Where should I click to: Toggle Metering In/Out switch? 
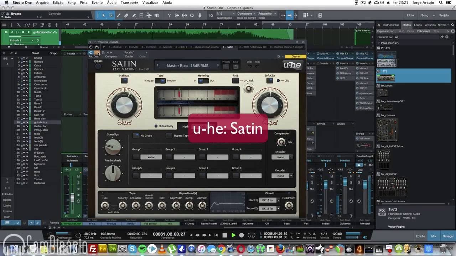(x=203, y=81)
